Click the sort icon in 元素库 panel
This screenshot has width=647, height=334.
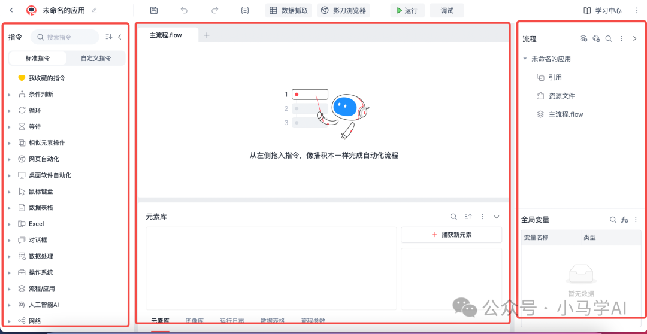468,217
